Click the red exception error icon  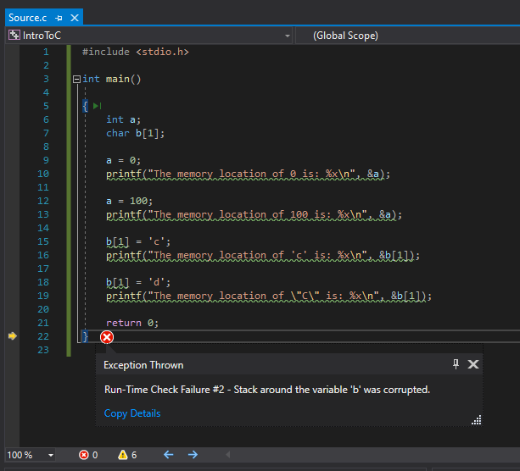[x=107, y=337]
